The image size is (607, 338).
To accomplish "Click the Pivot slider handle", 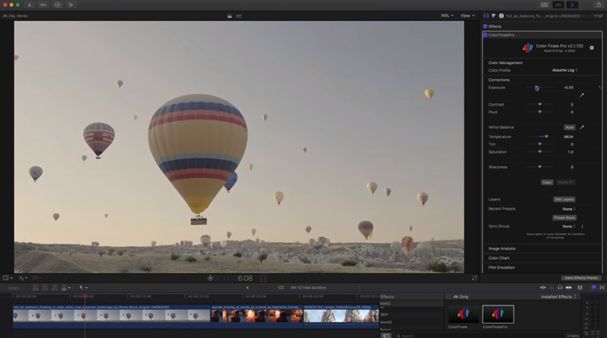I will click(539, 112).
